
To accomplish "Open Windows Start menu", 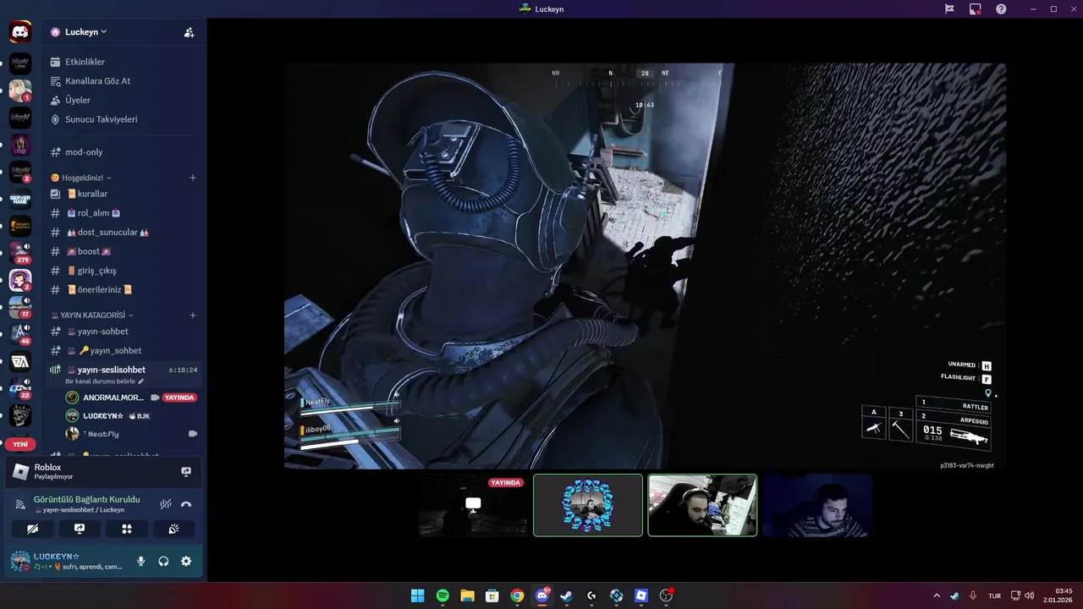I will point(417,595).
